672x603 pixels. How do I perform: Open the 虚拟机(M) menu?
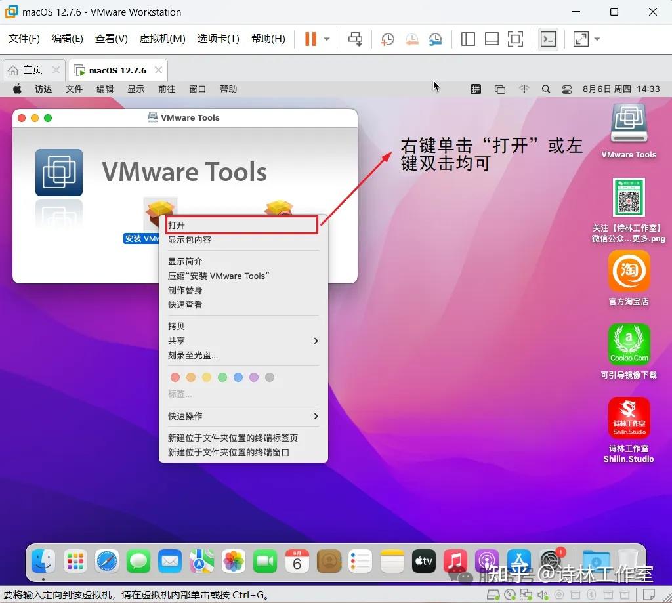[163, 39]
